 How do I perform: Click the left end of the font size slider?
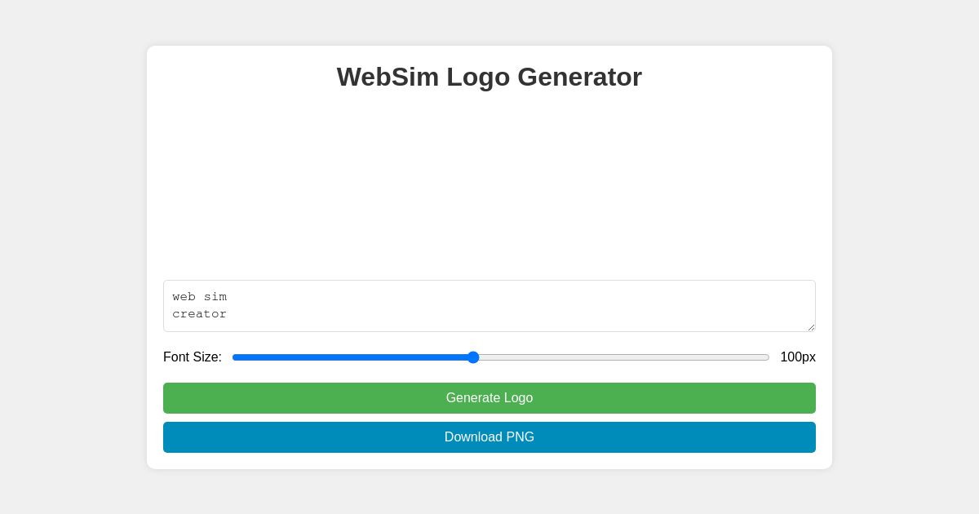(236, 357)
